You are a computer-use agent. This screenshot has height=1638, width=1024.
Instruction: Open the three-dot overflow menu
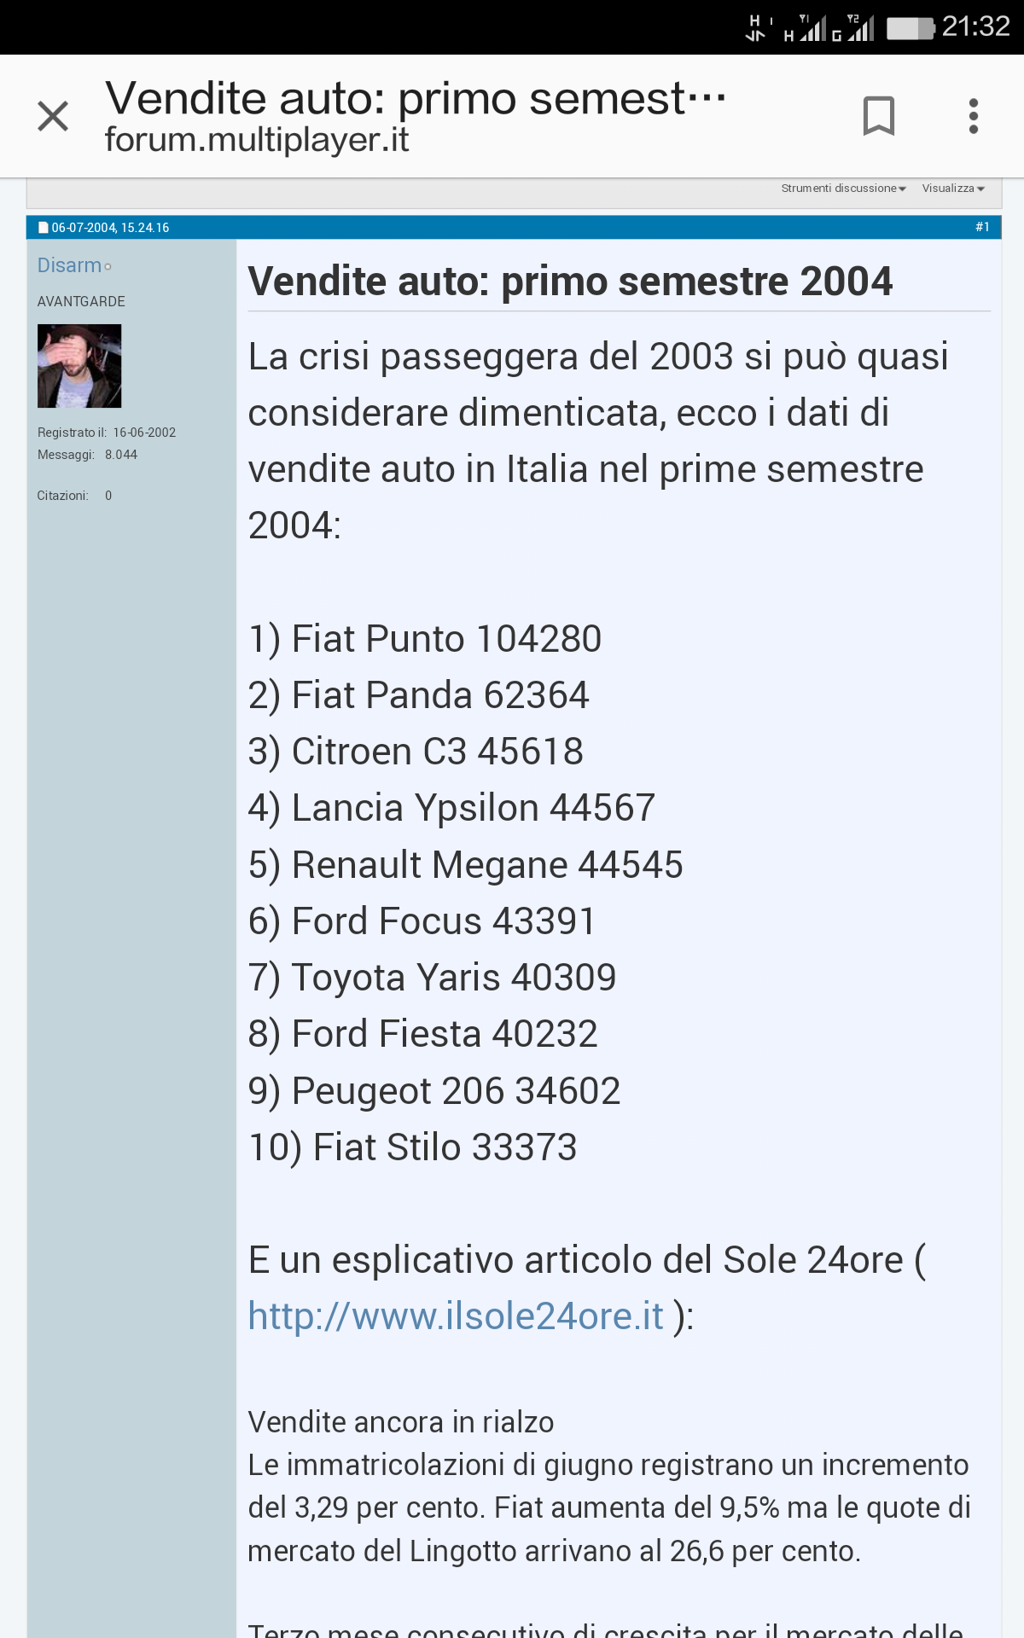[x=973, y=116]
